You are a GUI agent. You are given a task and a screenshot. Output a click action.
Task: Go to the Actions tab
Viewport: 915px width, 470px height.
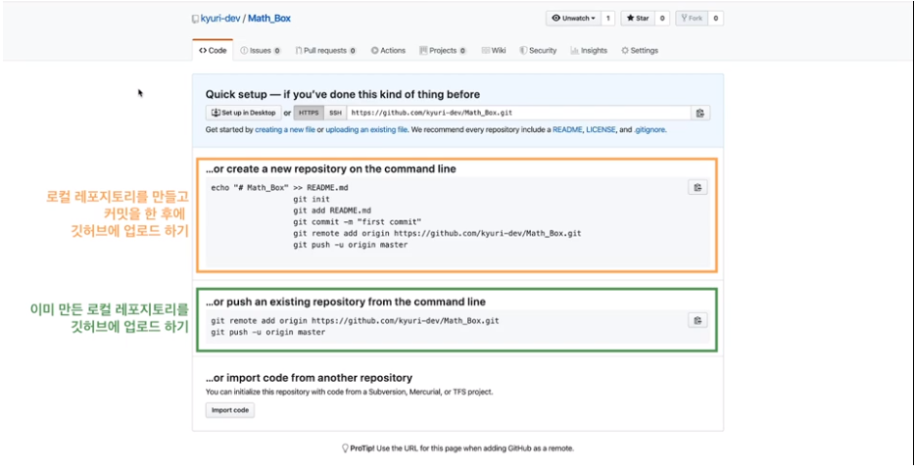389,50
